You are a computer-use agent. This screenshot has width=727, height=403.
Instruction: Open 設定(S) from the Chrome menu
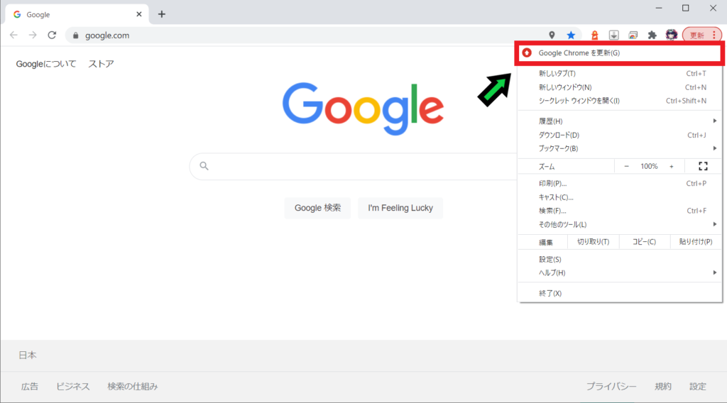(x=550, y=260)
